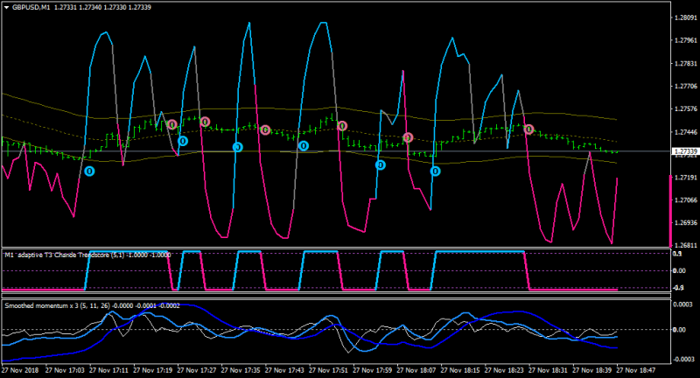The width and height of the screenshot is (700, 378).
Task: Click the blue signal marker near 18:14
Action: pyautogui.click(x=435, y=171)
